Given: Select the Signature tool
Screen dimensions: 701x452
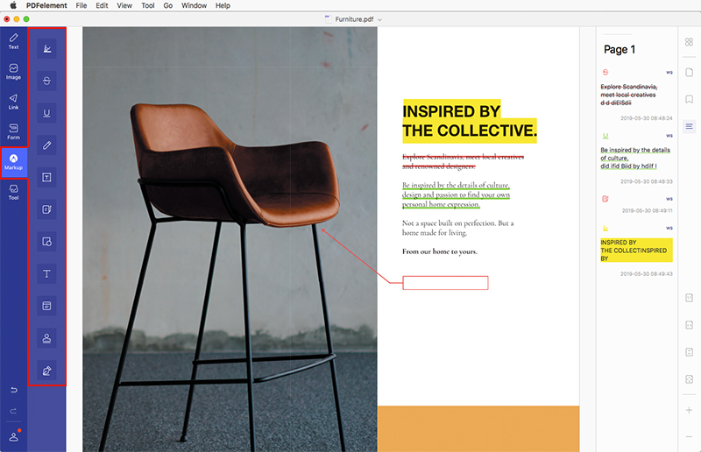Looking at the screenshot, I should coord(46,371).
